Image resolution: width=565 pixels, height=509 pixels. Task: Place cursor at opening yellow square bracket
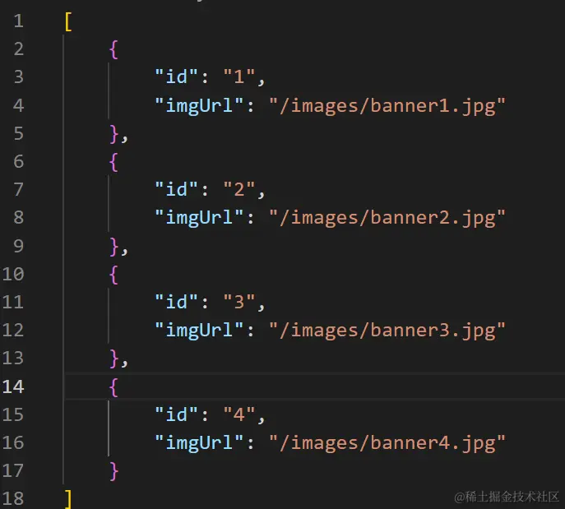pos(68,22)
